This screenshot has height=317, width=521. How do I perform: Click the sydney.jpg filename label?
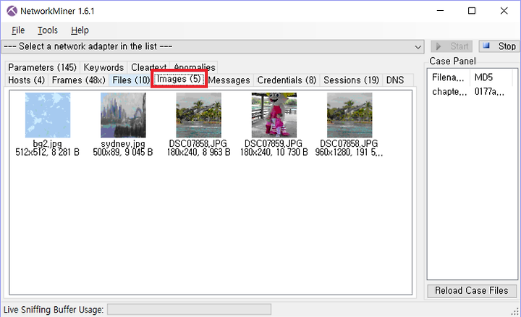click(123, 143)
